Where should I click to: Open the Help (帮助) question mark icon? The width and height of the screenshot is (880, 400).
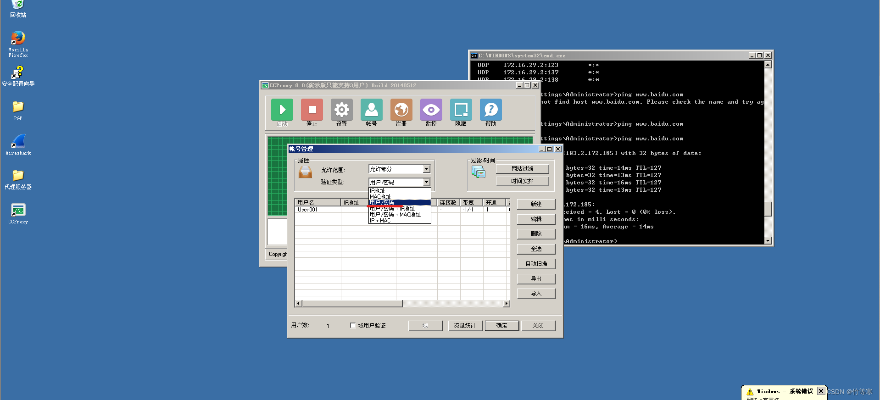point(491,110)
